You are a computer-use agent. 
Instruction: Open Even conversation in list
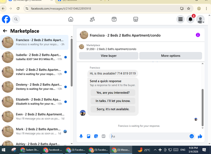tap(34, 116)
